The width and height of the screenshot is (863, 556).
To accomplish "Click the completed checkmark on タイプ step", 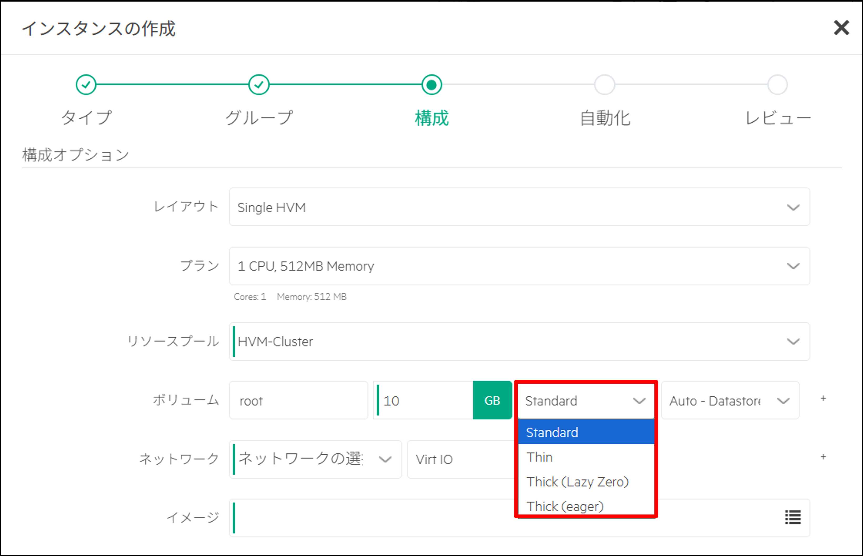I will (x=86, y=85).
